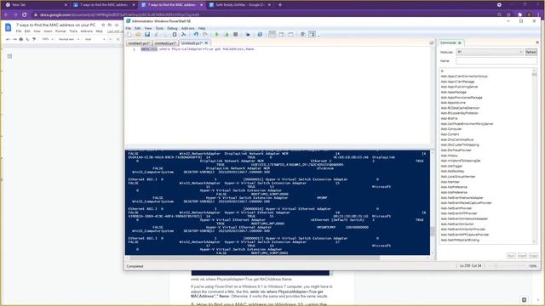Click the Cut scissors icon in ISE toolbar

click(157, 35)
